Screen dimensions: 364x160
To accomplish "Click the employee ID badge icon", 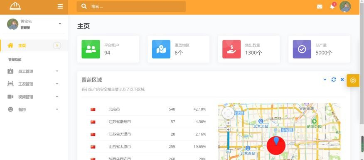I will pos(10,71).
